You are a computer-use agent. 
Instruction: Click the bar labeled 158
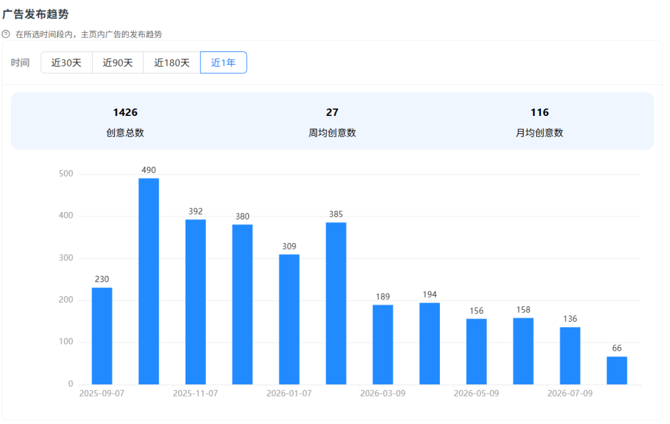point(523,351)
